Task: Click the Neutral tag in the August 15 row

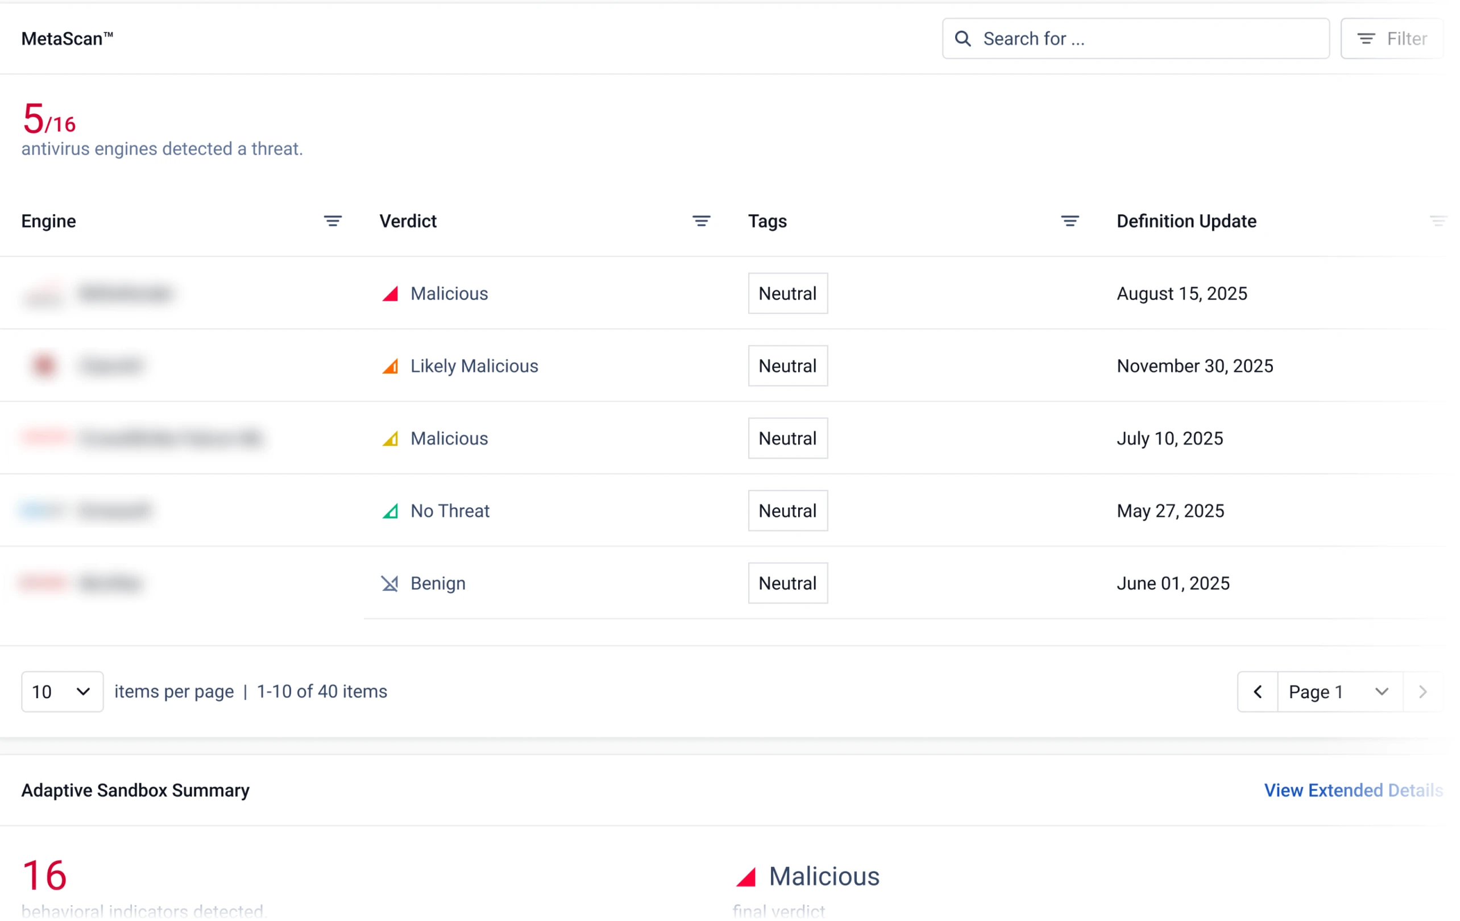Action: [x=787, y=293]
